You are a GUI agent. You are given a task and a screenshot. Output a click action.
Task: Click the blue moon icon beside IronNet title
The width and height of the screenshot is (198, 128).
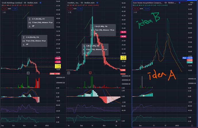[97, 3]
